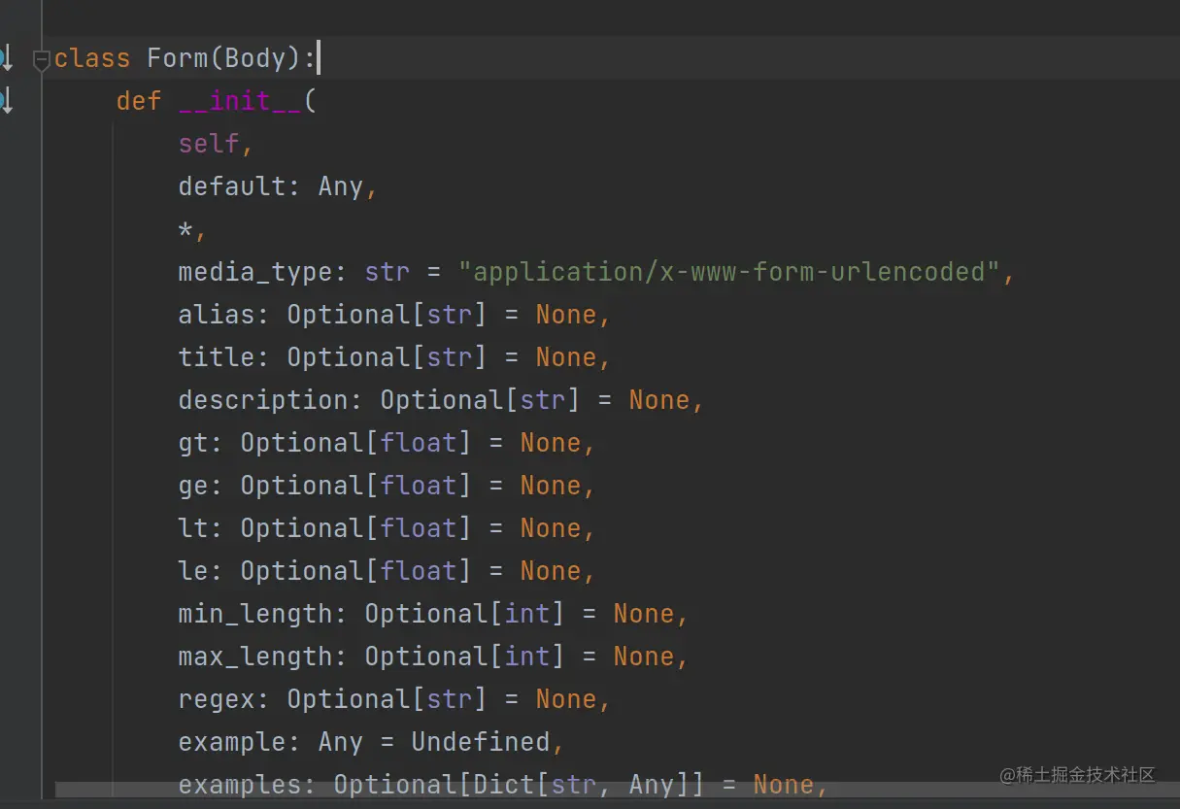
Task: Collapse the class Form code fold marker
Action: coord(42,61)
